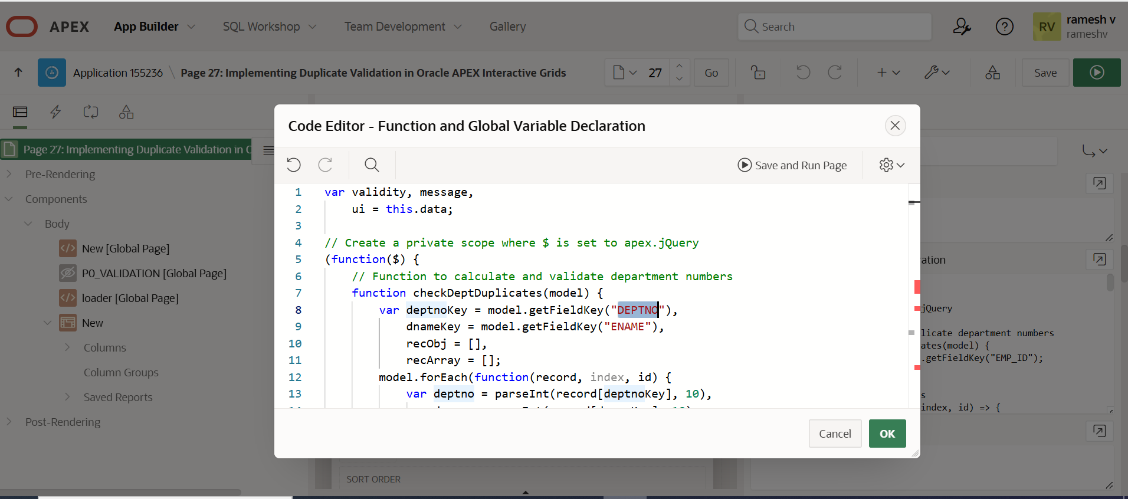Image resolution: width=1128 pixels, height=499 pixels.
Task: Select the Page 27 root tree node
Action: pos(126,149)
